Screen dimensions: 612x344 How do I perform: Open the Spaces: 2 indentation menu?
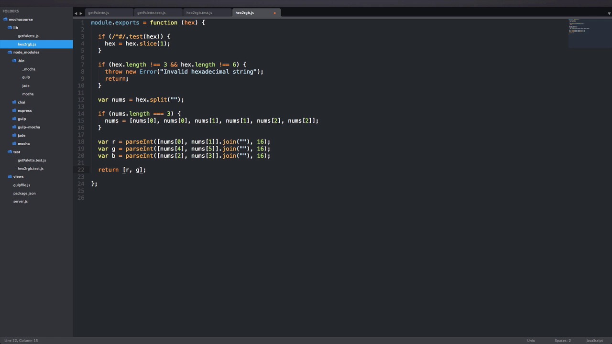click(563, 341)
